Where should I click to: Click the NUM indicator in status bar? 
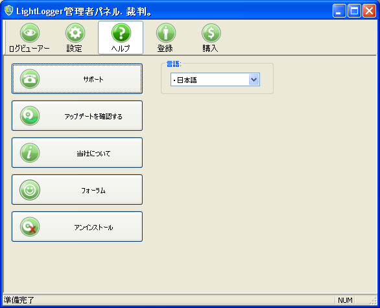pos(345,300)
